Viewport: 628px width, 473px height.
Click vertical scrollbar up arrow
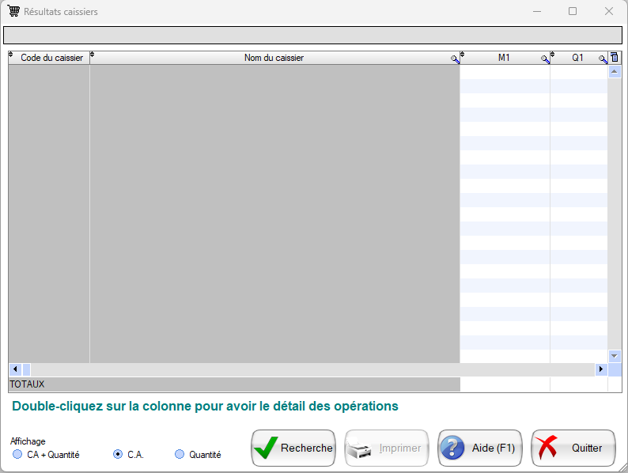[615, 72]
